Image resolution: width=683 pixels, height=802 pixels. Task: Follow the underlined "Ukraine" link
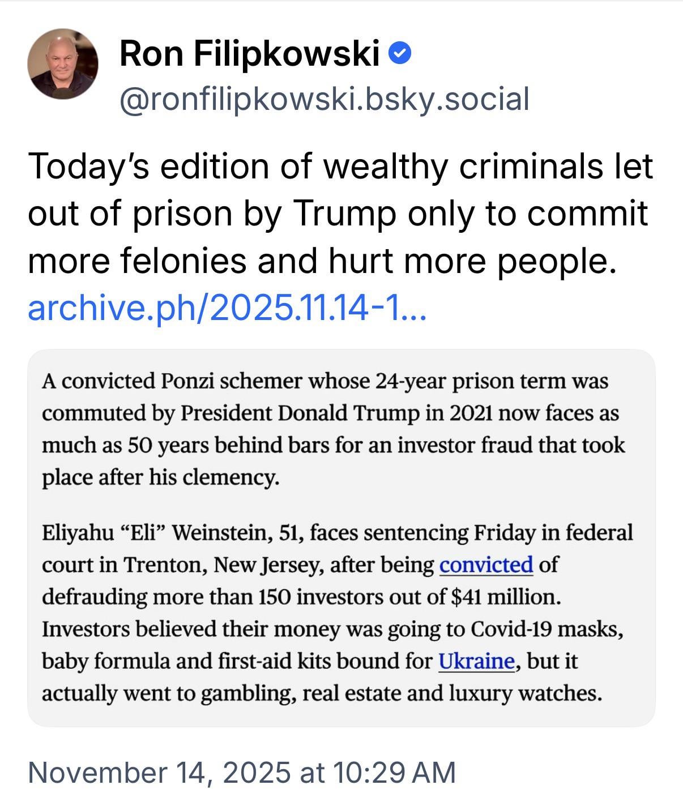coord(476,661)
